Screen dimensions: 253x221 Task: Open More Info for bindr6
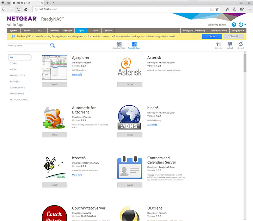(x=152, y=125)
